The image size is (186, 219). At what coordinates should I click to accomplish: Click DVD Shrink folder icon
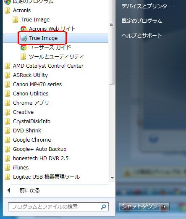click(8, 131)
